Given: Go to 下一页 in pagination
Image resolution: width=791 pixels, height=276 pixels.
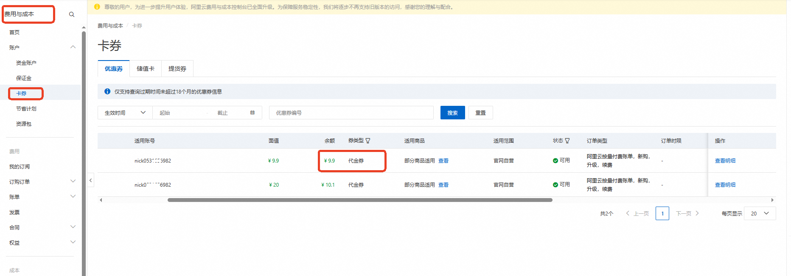Looking at the screenshot, I should [687, 213].
